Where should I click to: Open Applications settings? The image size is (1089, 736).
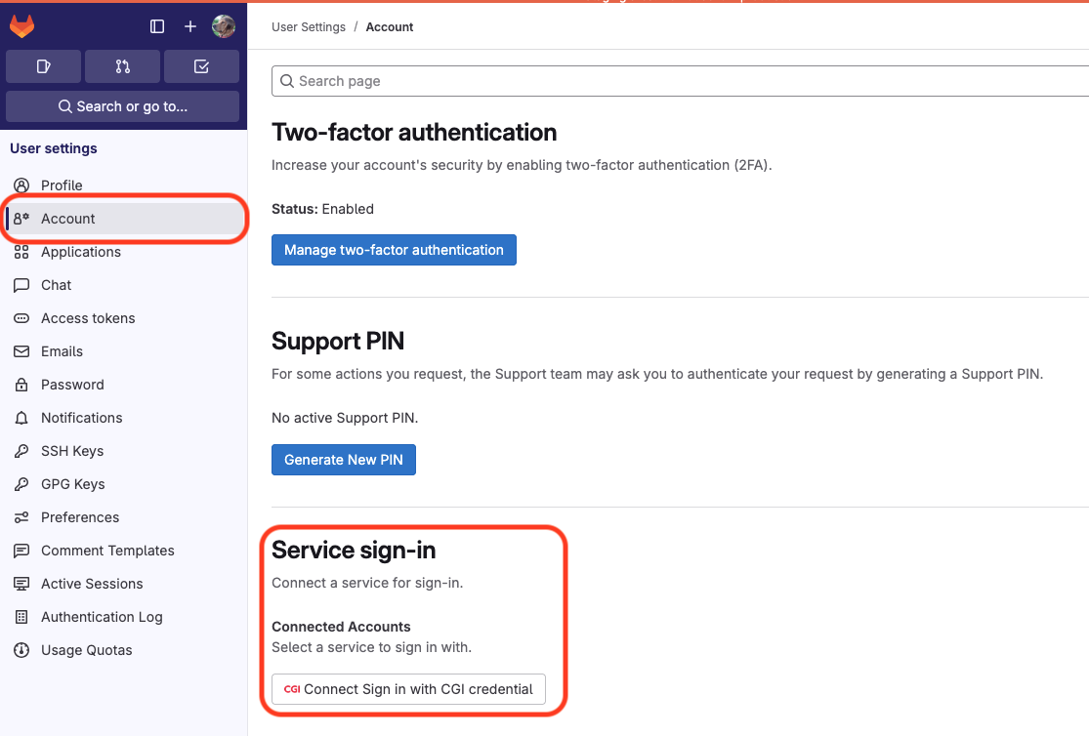(80, 252)
